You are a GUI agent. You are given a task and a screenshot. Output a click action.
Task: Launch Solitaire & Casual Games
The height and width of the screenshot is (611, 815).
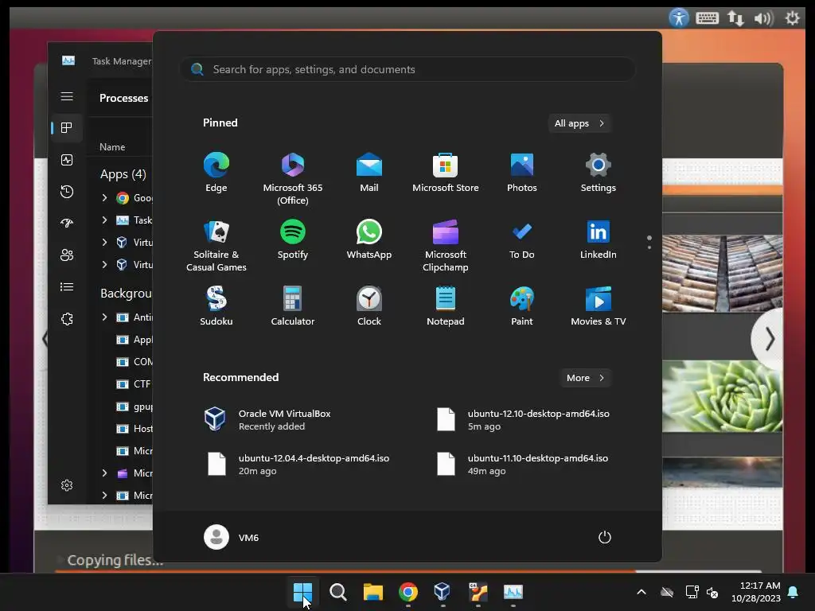(x=216, y=245)
